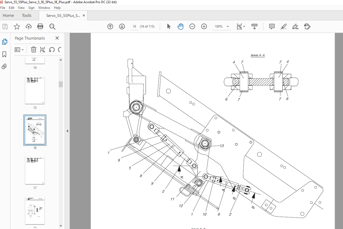Image resolution: width=343 pixels, height=229 pixels.
Task: Print the document with the printer icon
Action: [40, 26]
